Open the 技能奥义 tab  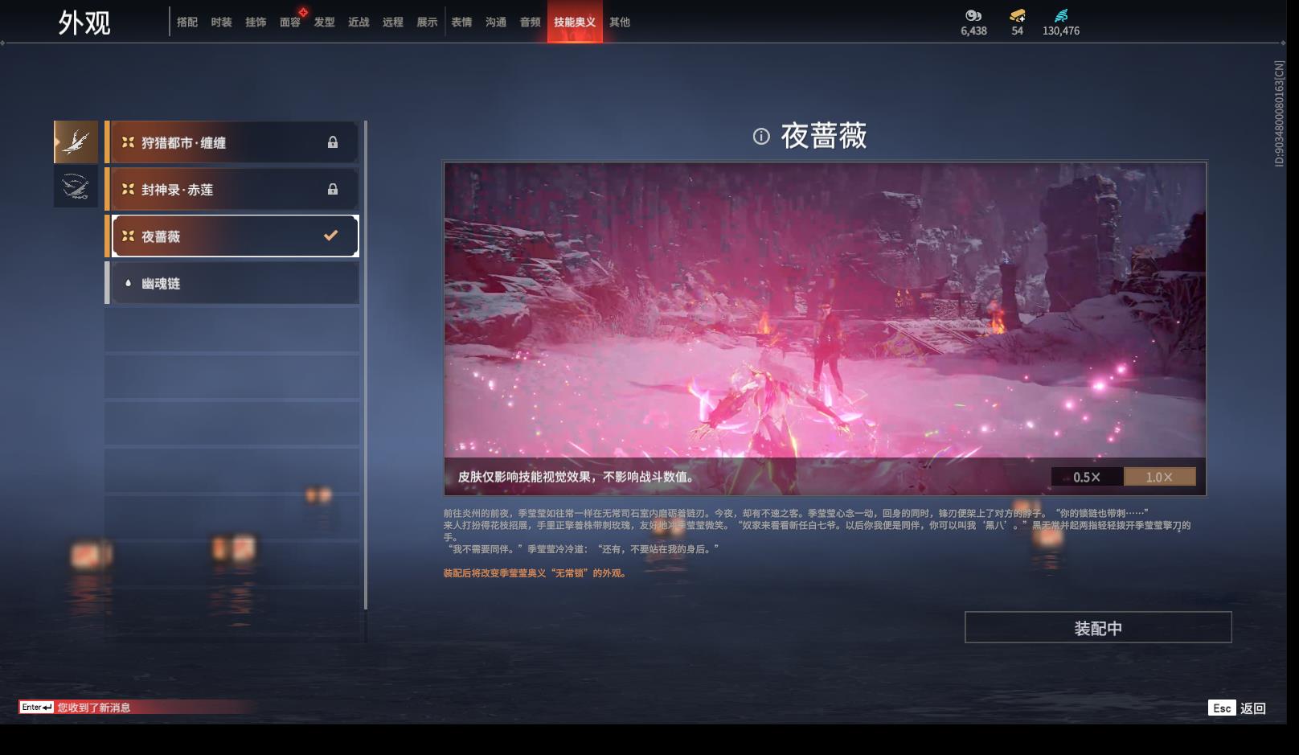click(575, 22)
